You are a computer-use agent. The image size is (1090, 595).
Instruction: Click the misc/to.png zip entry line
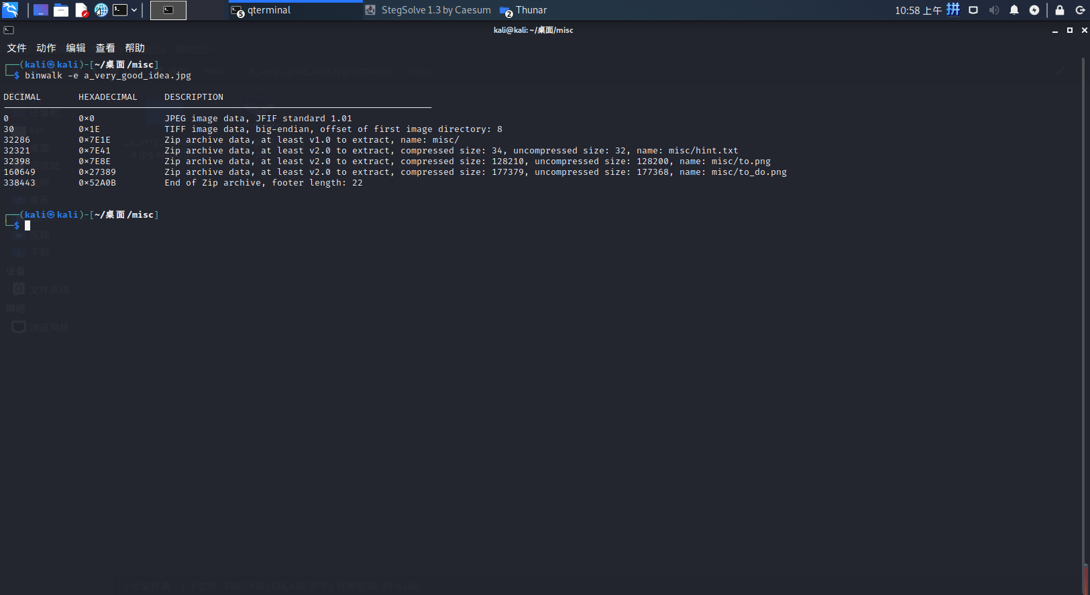(468, 161)
